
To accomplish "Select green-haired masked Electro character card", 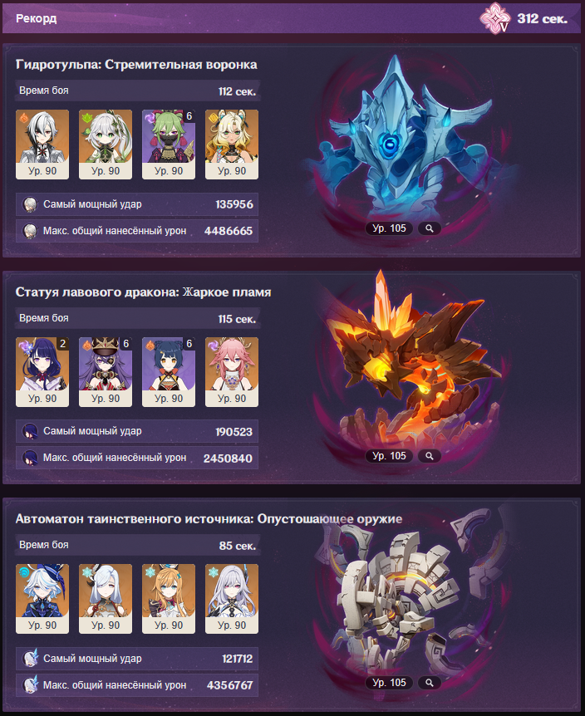I will pos(169,145).
